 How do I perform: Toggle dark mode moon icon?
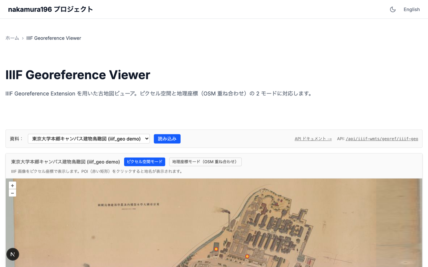[x=393, y=9]
